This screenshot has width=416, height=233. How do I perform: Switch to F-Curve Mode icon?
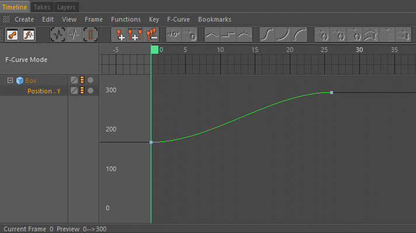click(x=29, y=34)
